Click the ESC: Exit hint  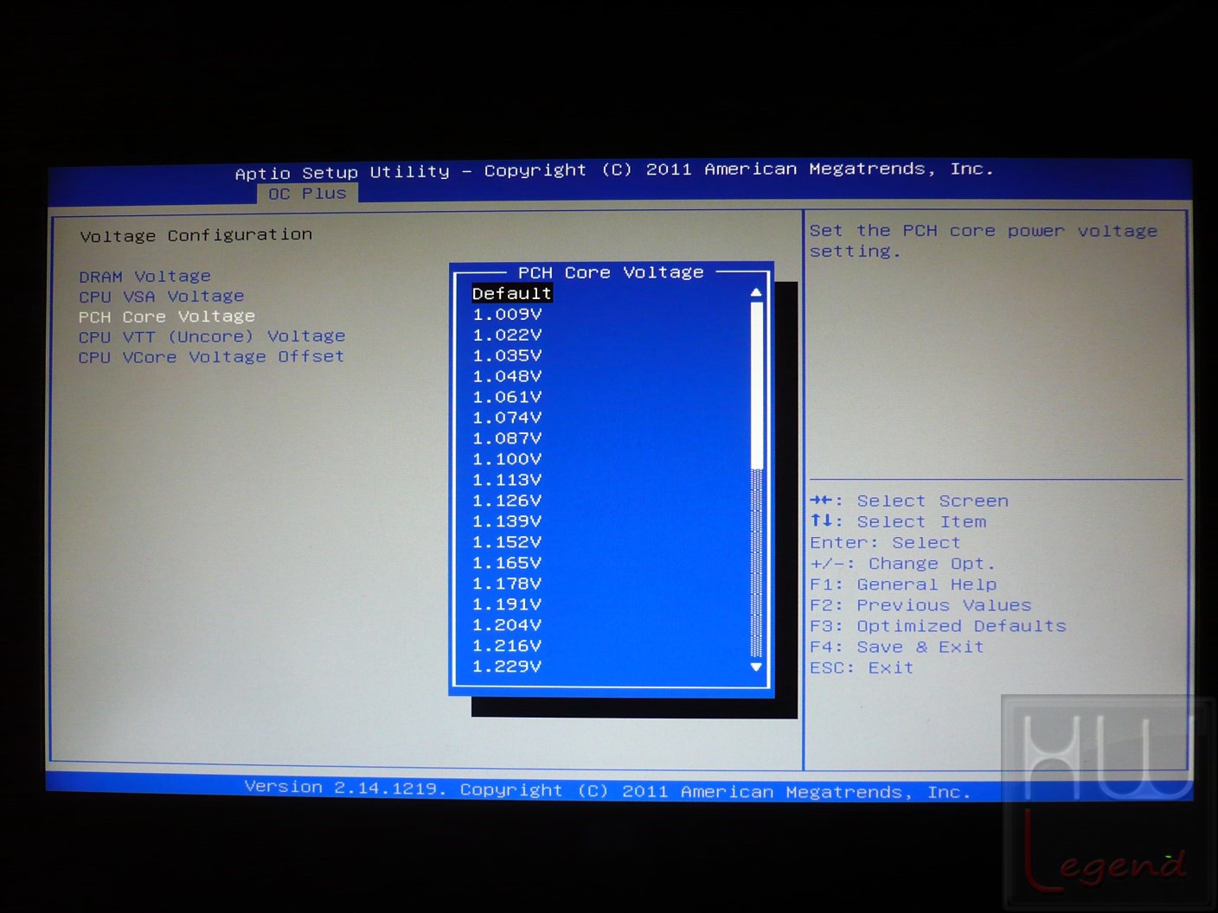[x=862, y=667]
